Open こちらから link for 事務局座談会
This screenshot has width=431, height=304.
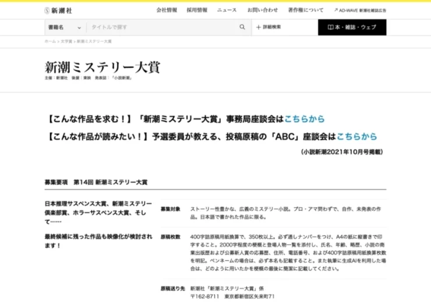click(304, 119)
